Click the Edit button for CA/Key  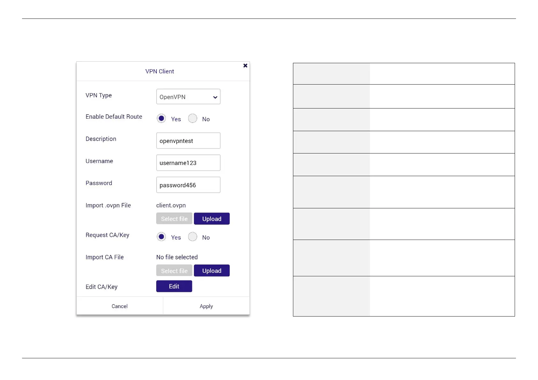tap(174, 286)
